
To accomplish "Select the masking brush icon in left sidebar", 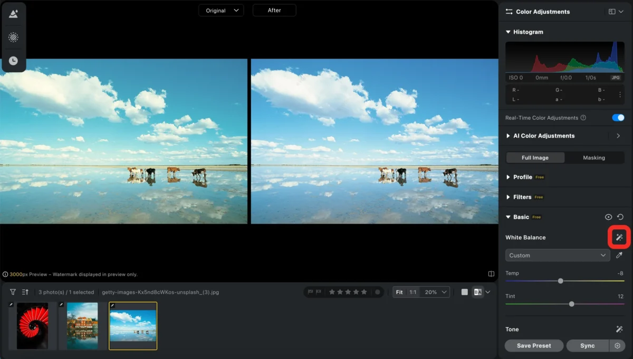I will click(14, 37).
